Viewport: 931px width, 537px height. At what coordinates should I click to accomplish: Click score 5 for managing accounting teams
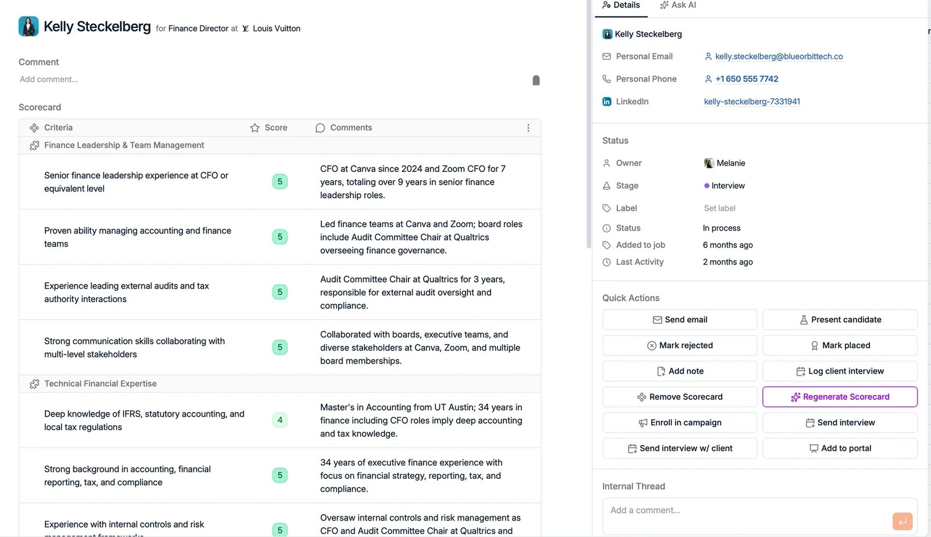click(x=280, y=237)
